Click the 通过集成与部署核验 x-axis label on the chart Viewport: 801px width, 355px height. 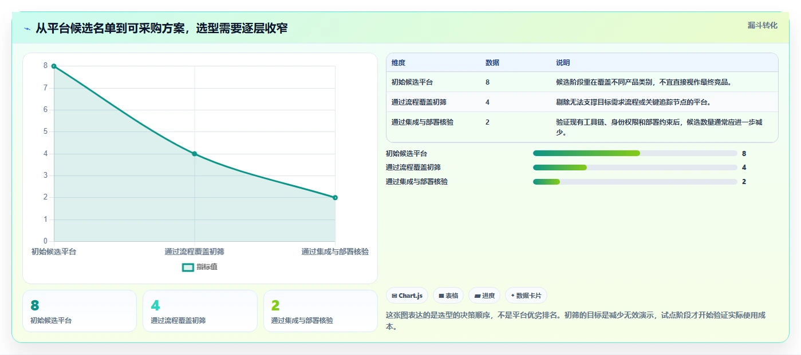tap(335, 252)
